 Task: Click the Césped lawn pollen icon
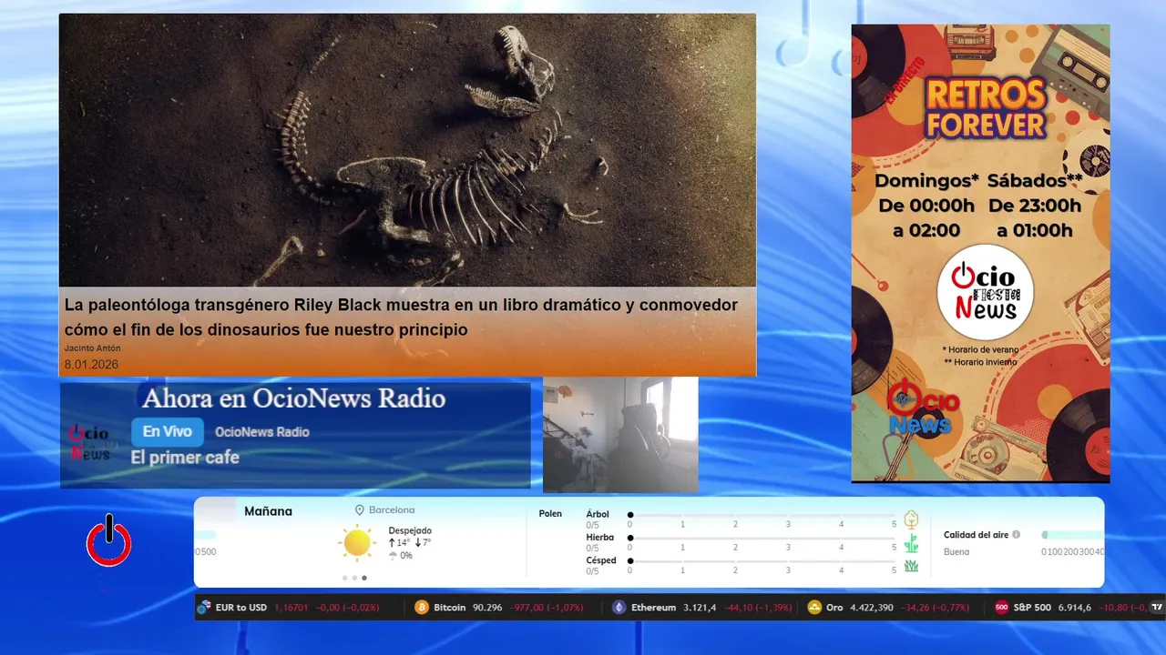tap(911, 566)
